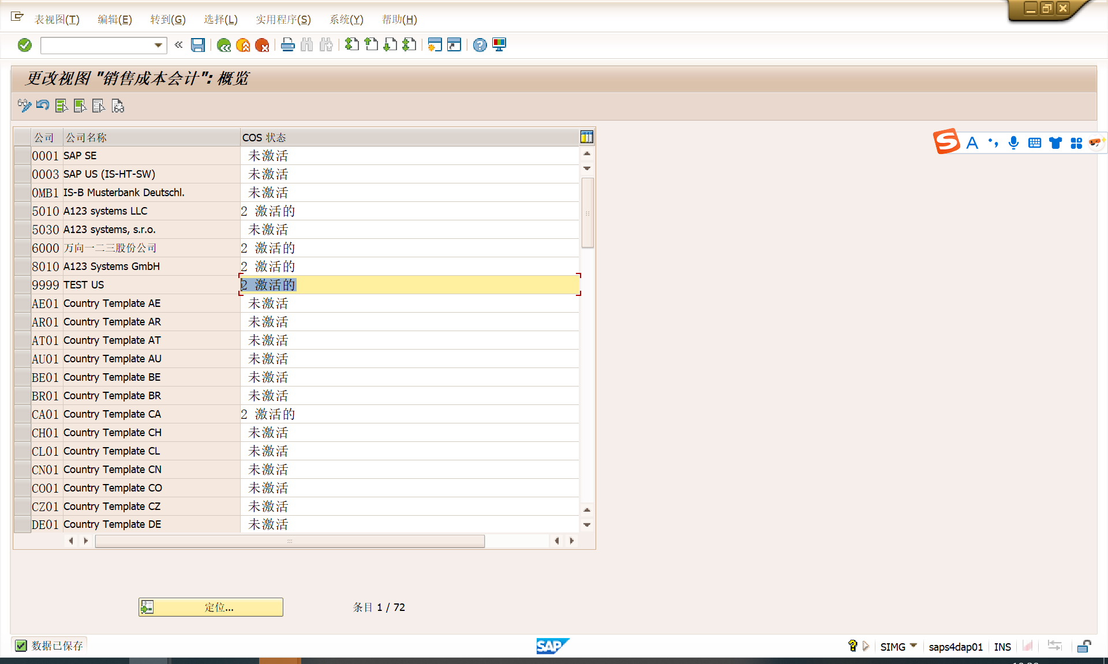Click the green Back arrow icon
This screenshot has height=664, width=1108.
(x=224, y=45)
